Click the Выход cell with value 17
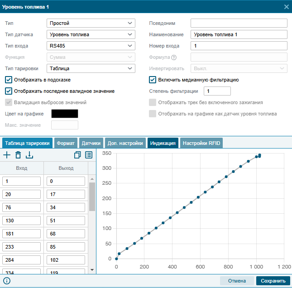The height and width of the screenshot is (288, 292). [x=66, y=194]
